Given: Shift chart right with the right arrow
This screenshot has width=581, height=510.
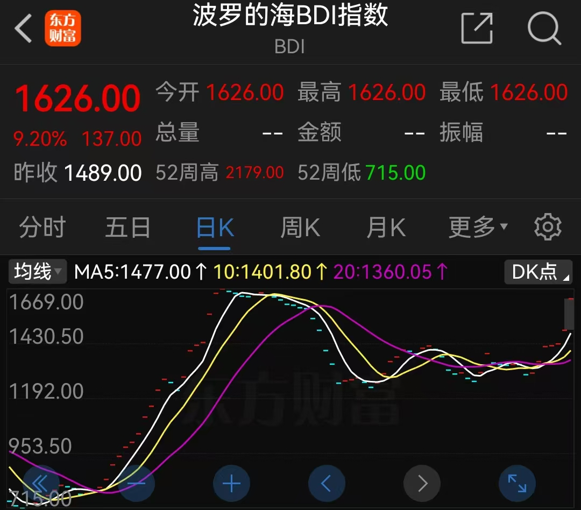Looking at the screenshot, I should [x=422, y=483].
